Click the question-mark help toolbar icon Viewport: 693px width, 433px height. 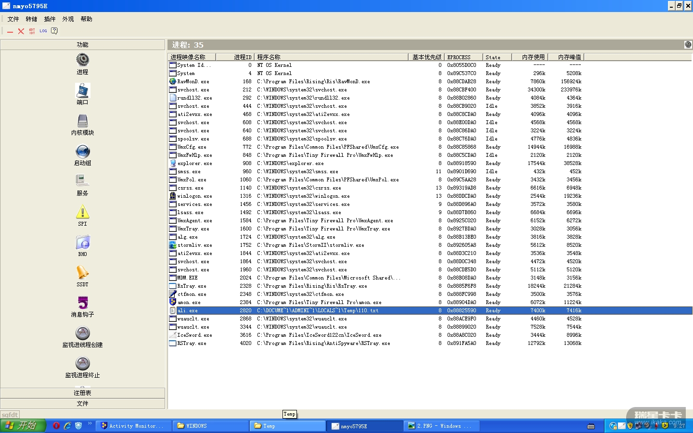pos(54,31)
